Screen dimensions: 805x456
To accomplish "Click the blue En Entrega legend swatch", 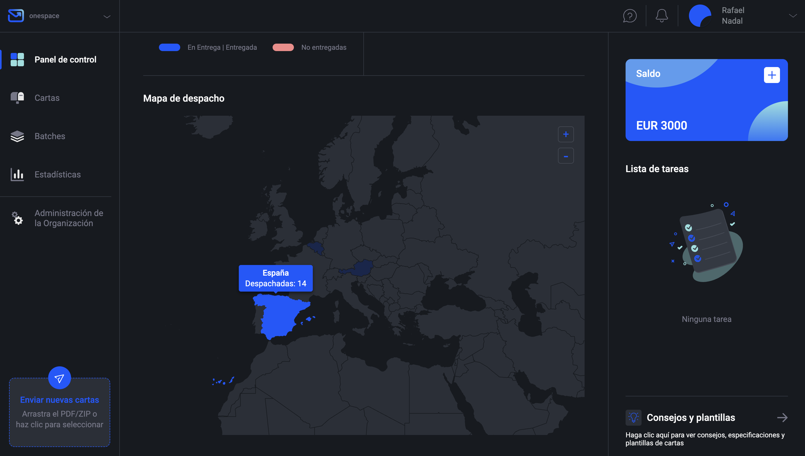I will tap(170, 47).
